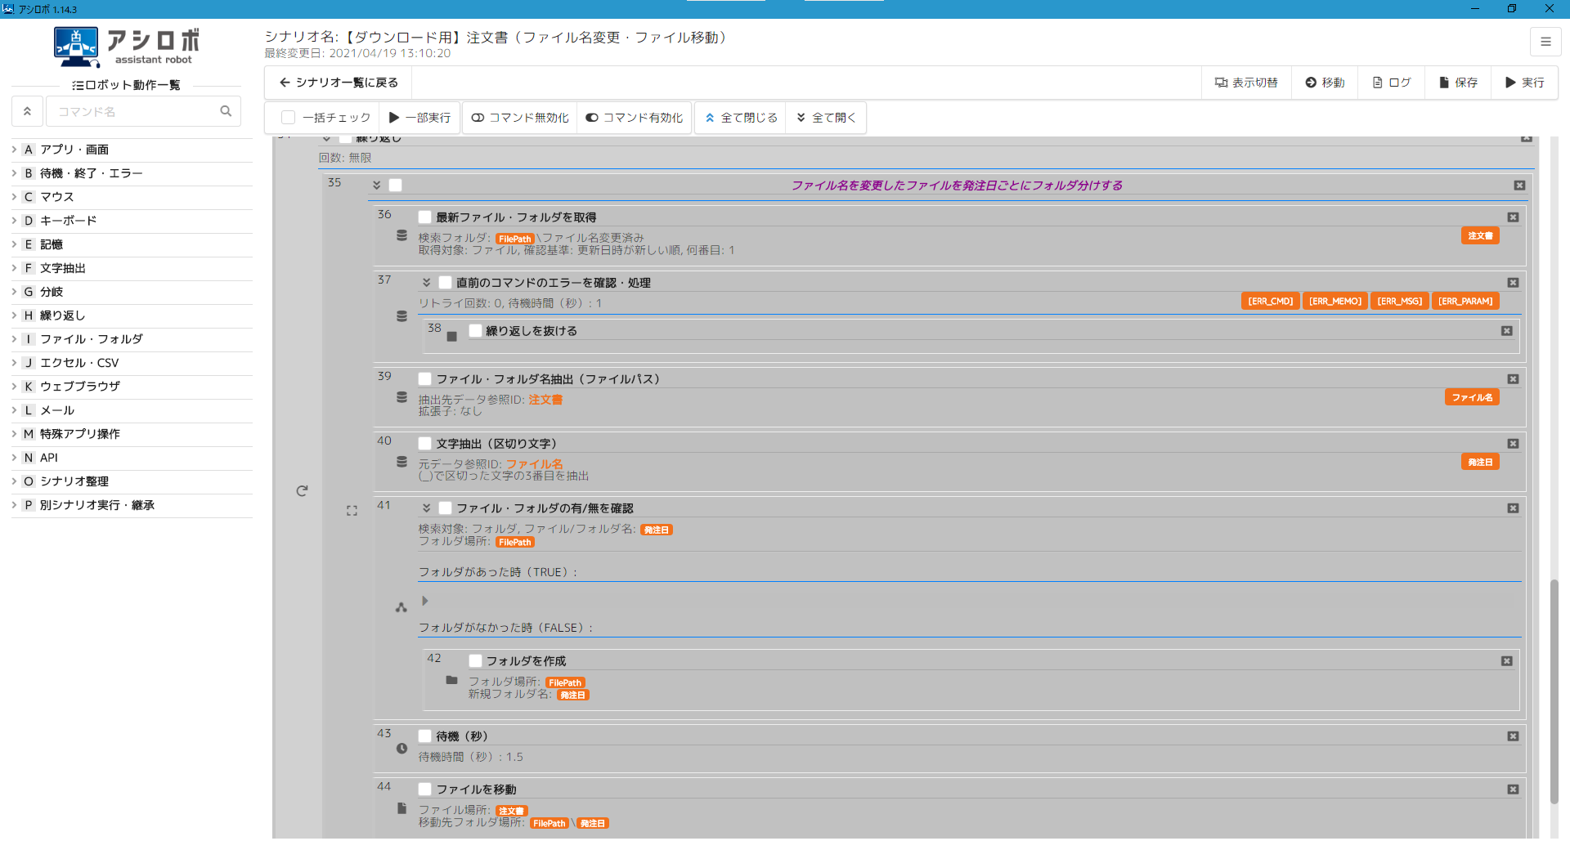Toggle the 一括チェック checkbox
This screenshot has height=850, width=1570.
point(288,118)
